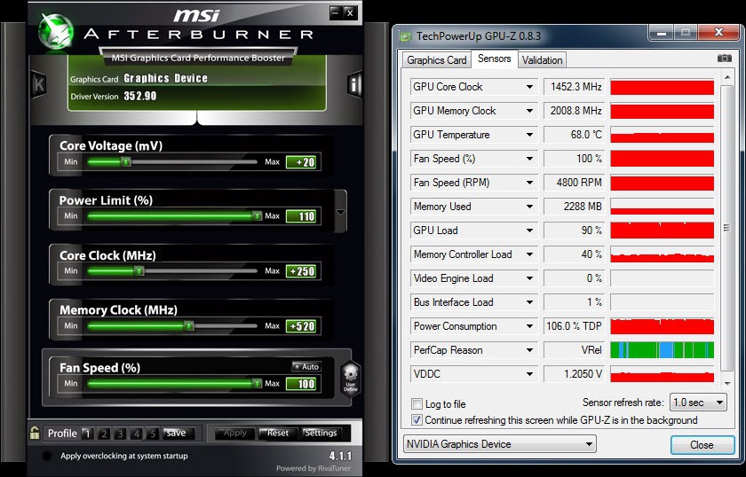Image resolution: width=746 pixels, height=477 pixels.
Task: Click the driver version '352.90' text
Action: (140, 96)
